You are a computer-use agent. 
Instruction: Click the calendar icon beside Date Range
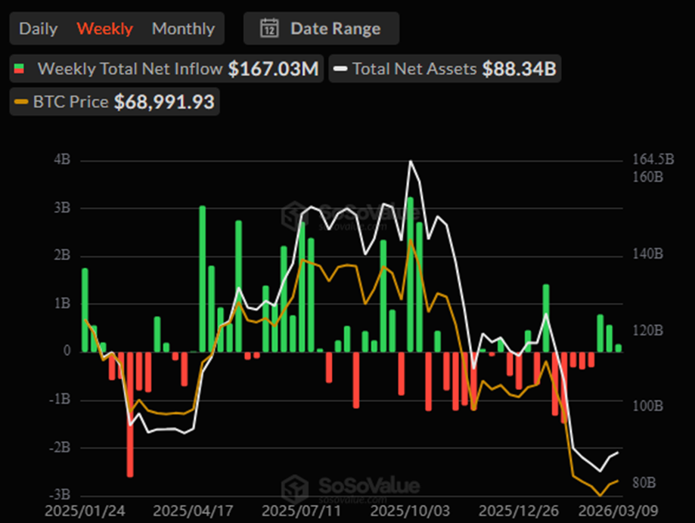pos(268,29)
